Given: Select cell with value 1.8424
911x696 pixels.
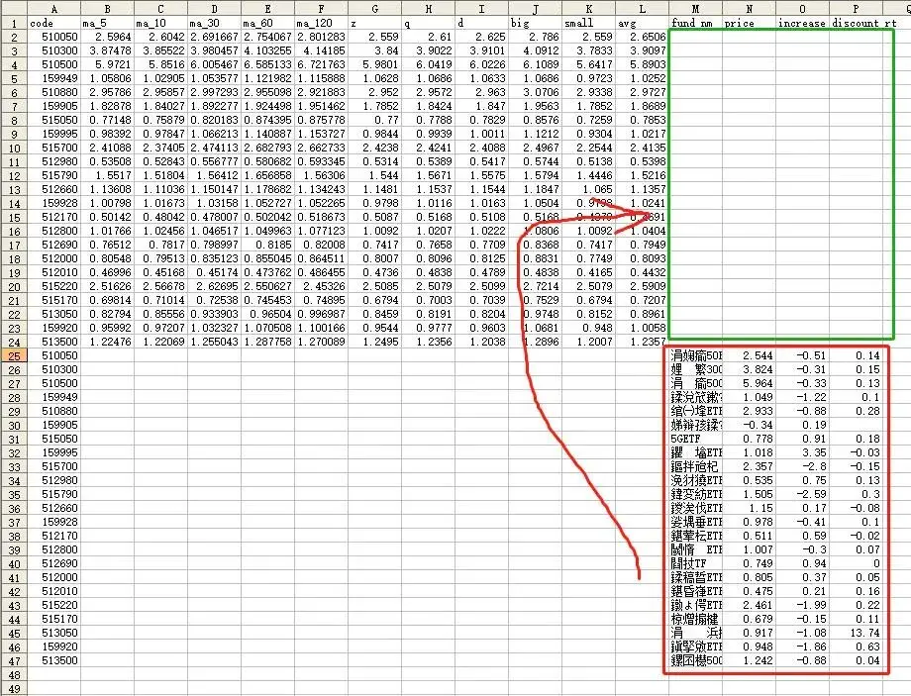Looking at the screenshot, I should click(x=428, y=106).
